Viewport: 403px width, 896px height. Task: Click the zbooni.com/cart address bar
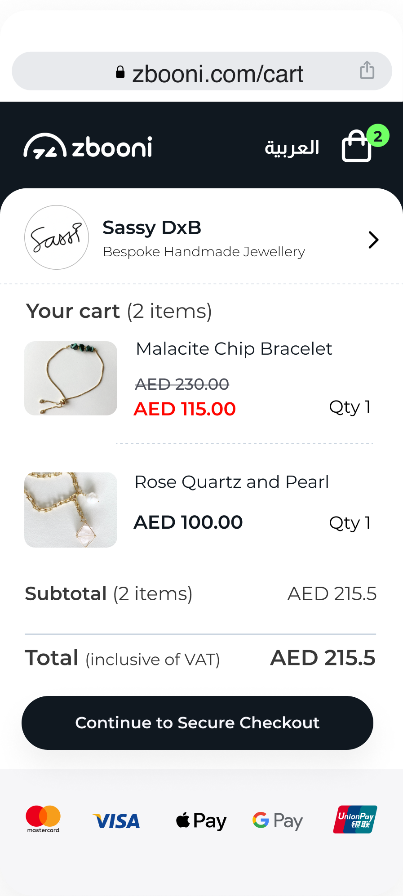(217, 73)
